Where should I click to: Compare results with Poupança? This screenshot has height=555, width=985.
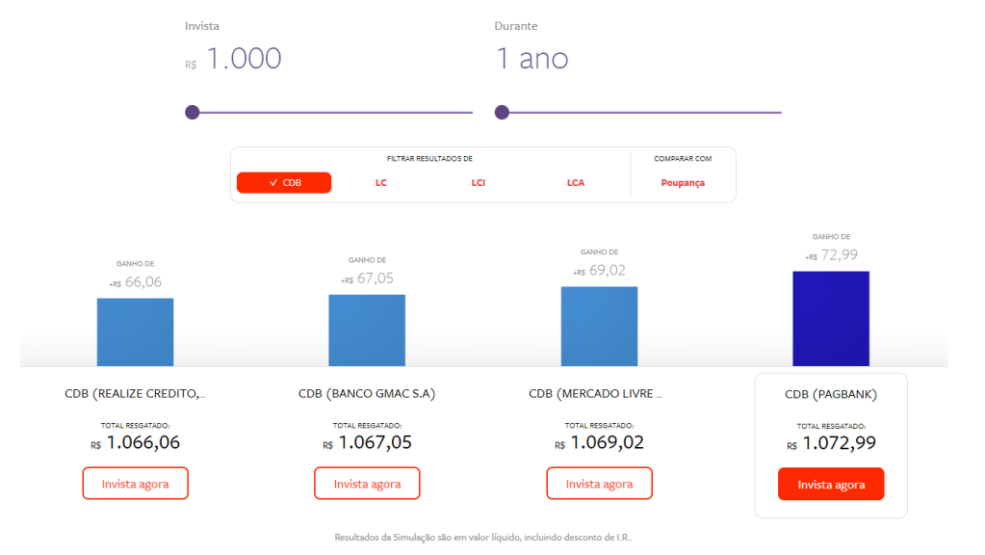[683, 182]
